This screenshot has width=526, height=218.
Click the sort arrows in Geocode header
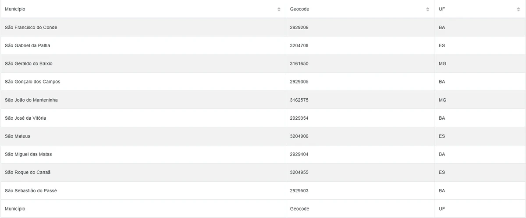428,9
